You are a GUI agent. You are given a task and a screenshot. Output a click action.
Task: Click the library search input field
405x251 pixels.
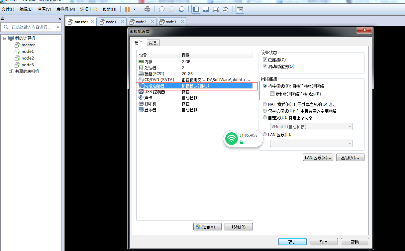coord(31,27)
